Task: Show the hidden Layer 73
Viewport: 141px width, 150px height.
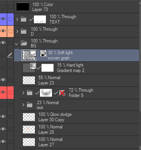Action: tap(3, 6)
